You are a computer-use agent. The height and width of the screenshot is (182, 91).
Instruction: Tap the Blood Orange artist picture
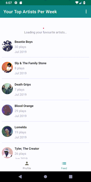click(7, 110)
